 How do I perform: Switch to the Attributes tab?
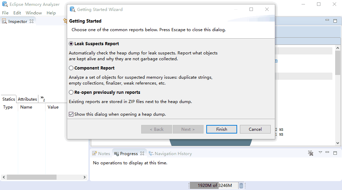[x=27, y=99]
